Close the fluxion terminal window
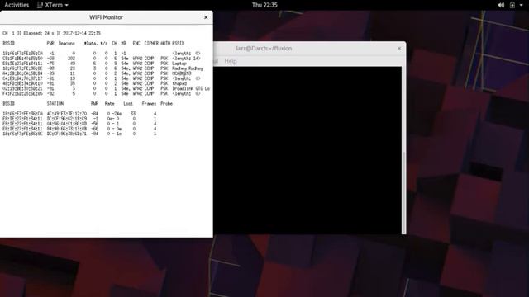 [399, 49]
